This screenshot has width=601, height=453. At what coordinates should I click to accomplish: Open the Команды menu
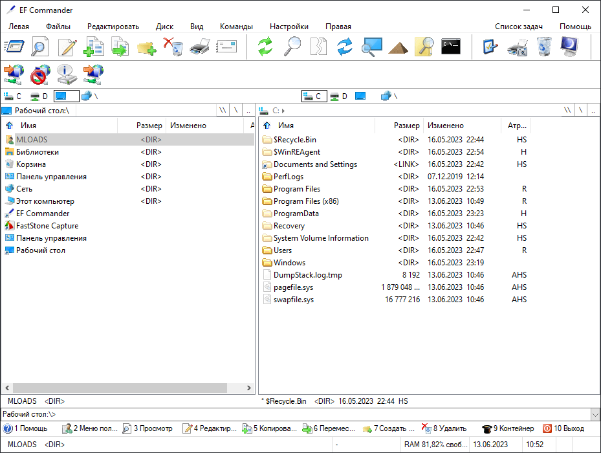coord(236,27)
